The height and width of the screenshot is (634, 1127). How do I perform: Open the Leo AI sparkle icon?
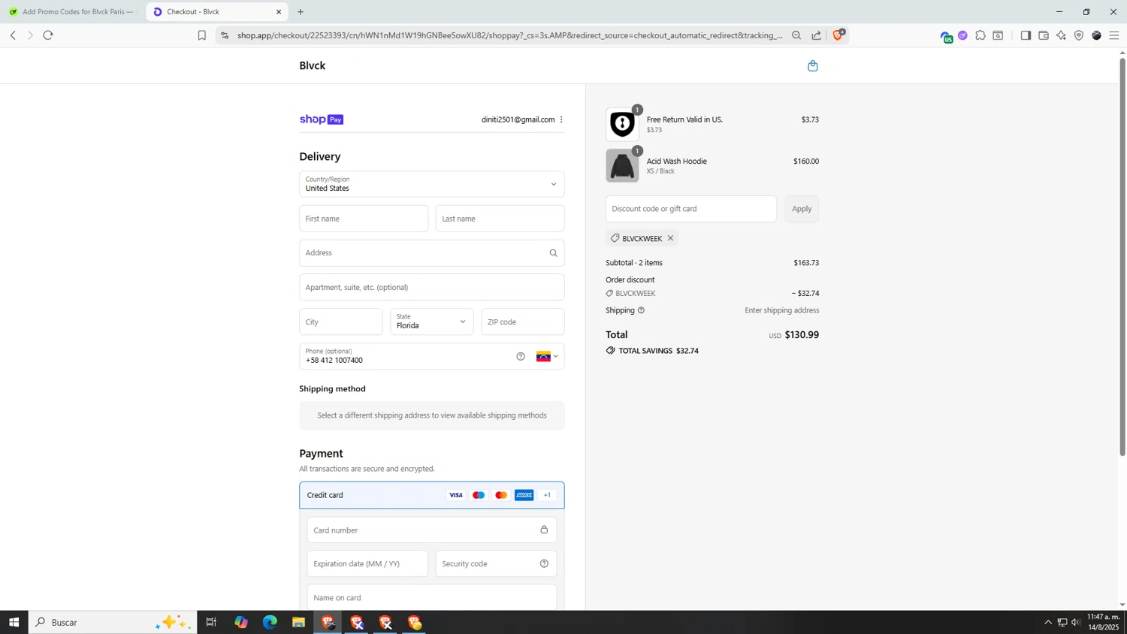pos(1061,35)
